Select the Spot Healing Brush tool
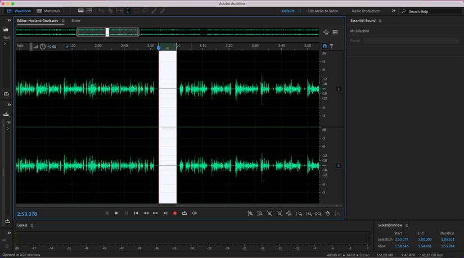 pyautogui.click(x=163, y=11)
